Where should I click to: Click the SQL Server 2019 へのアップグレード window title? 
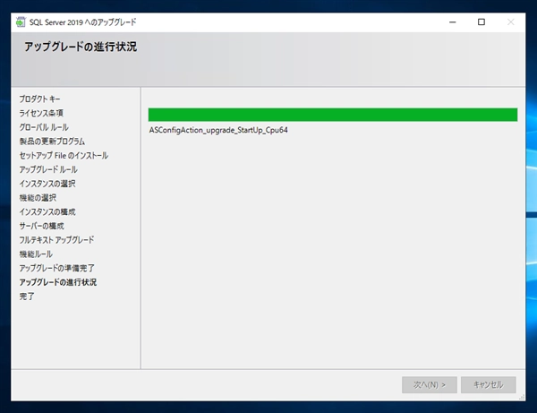tap(82, 22)
